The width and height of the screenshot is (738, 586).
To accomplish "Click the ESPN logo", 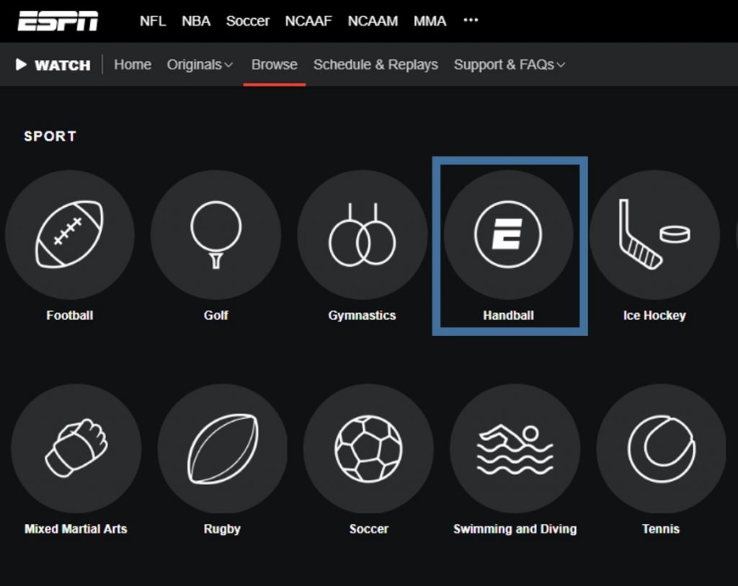I will [x=58, y=21].
